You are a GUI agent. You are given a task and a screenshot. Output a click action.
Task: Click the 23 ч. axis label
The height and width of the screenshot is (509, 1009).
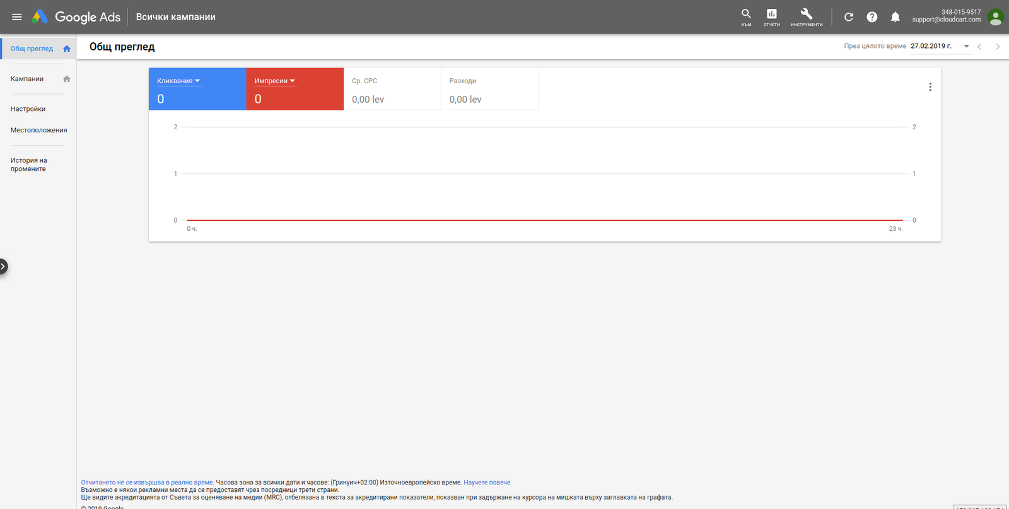pos(895,229)
